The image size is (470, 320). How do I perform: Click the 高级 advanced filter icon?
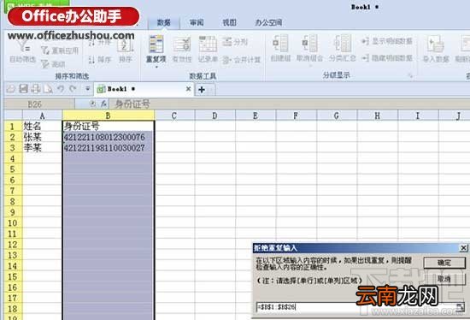tap(45, 64)
